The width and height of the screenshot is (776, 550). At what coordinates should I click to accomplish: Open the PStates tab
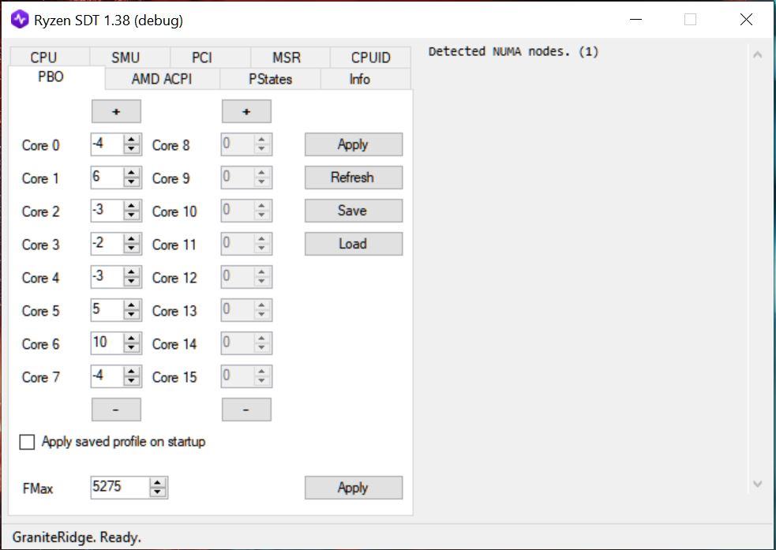[x=270, y=79]
